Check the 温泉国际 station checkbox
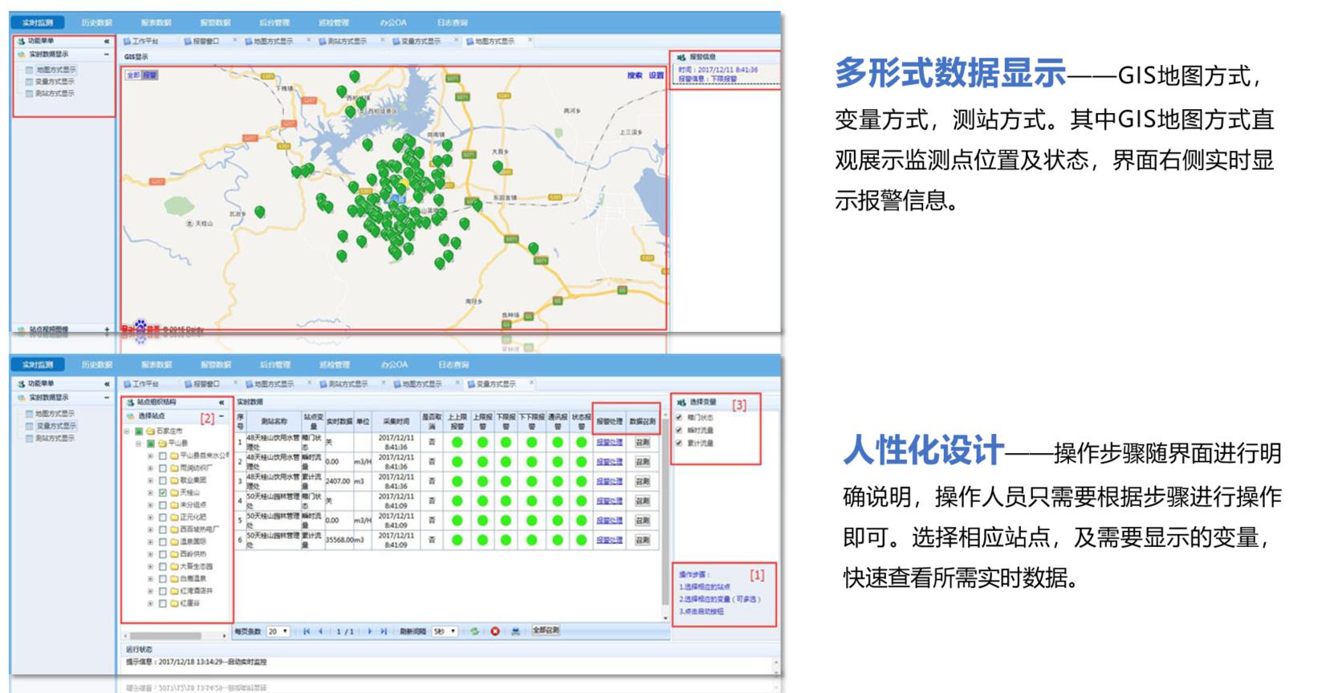 pyautogui.click(x=163, y=542)
